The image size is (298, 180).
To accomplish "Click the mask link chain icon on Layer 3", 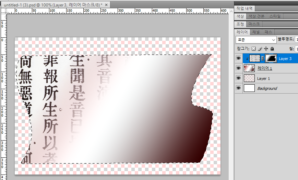I will tap(262, 59).
